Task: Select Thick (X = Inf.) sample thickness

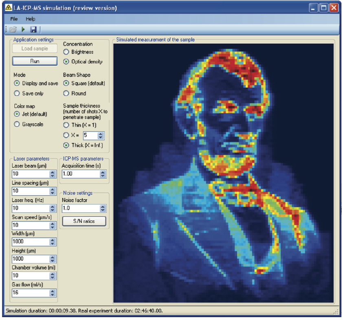Action: coord(66,145)
